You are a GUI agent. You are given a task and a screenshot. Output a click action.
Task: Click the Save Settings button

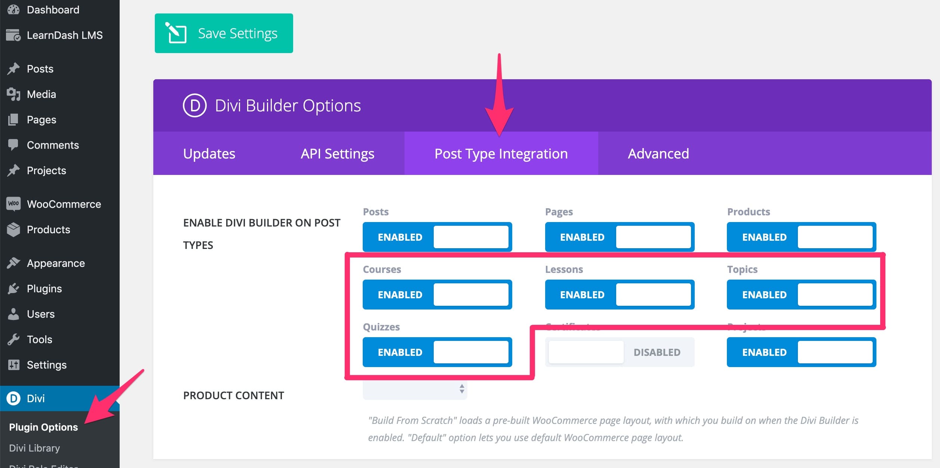coord(224,33)
